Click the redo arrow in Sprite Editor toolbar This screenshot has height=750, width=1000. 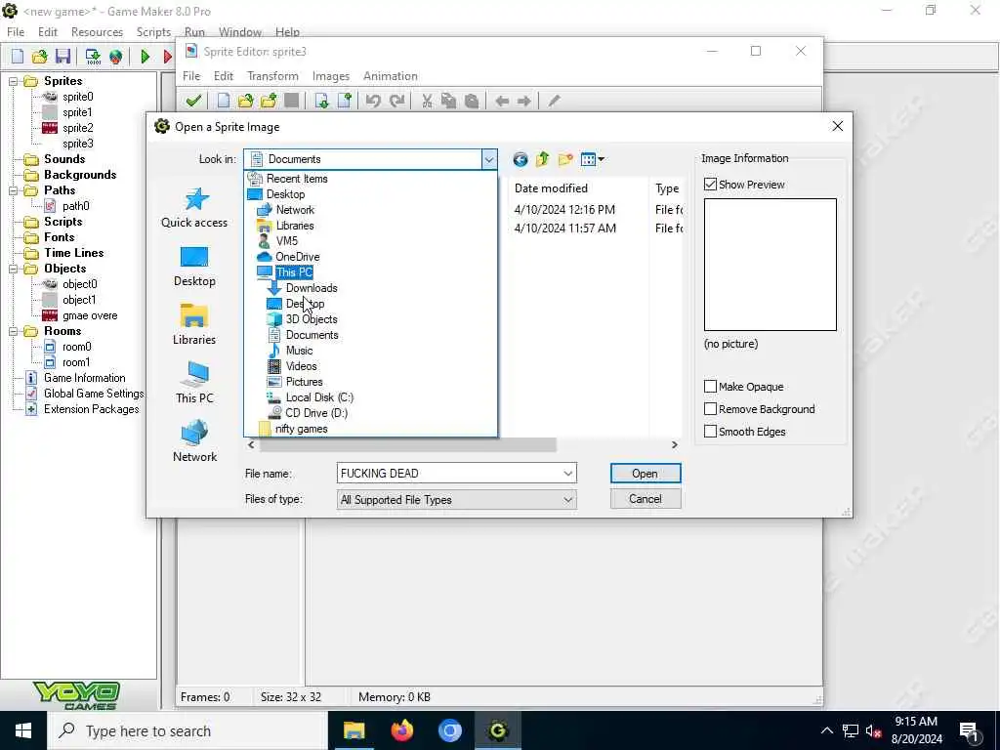pos(396,101)
